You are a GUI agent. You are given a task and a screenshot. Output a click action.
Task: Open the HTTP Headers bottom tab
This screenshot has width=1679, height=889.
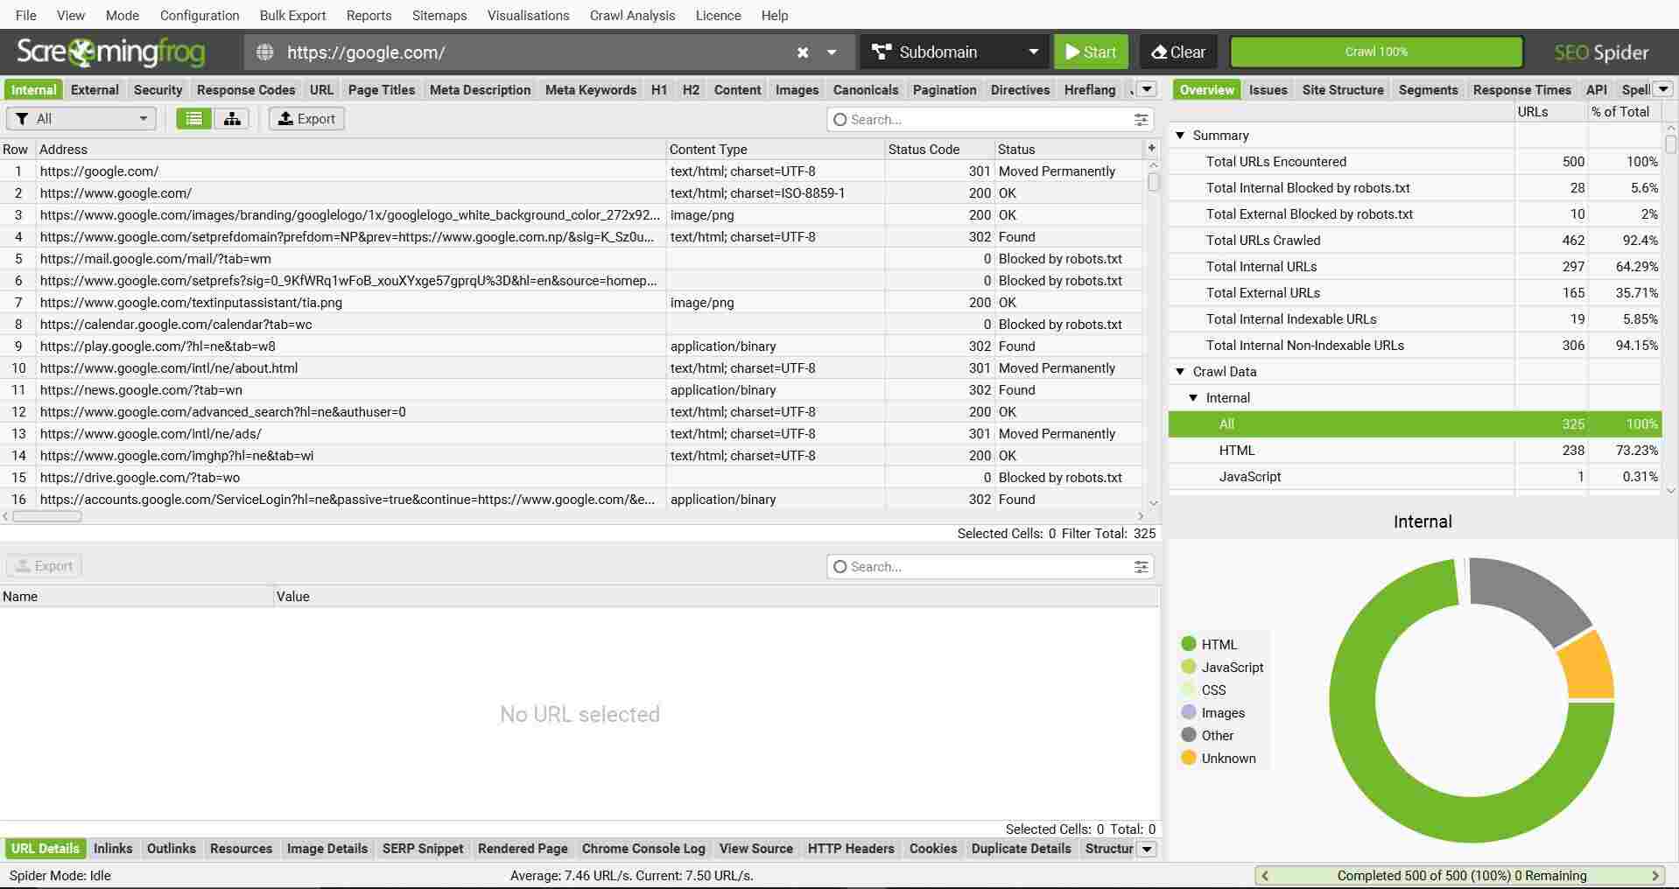[851, 849]
